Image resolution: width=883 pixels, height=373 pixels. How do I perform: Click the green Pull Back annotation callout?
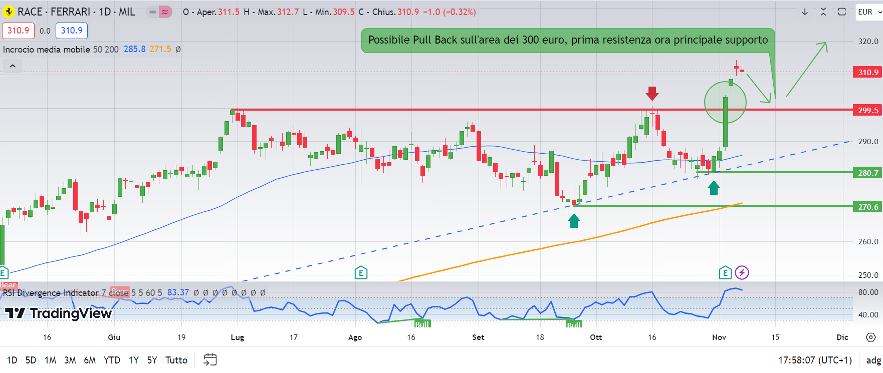tap(568, 40)
